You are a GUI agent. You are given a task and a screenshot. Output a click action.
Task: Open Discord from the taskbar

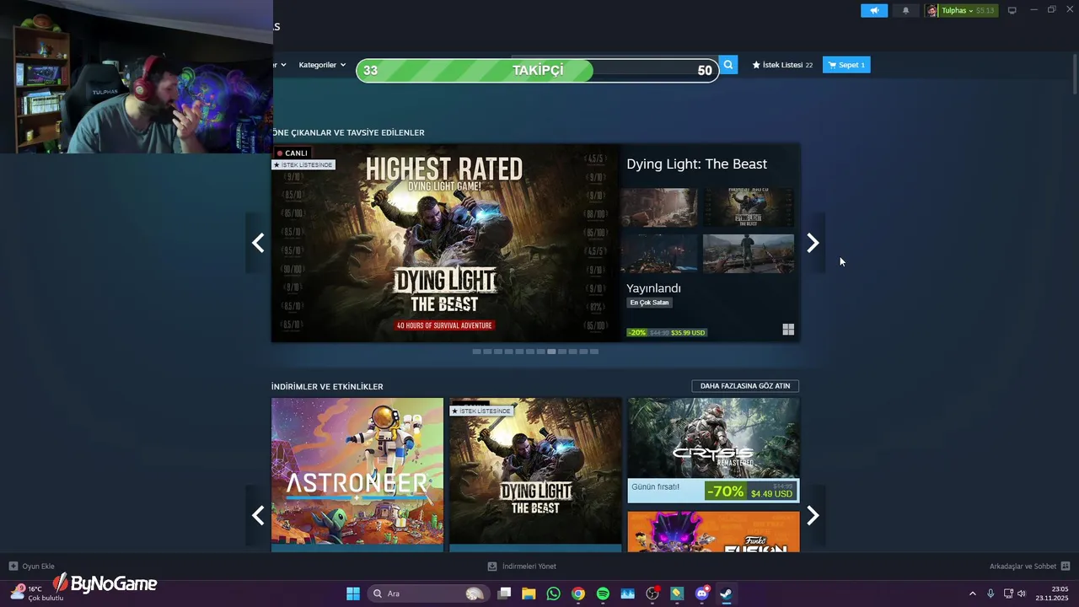point(701,594)
